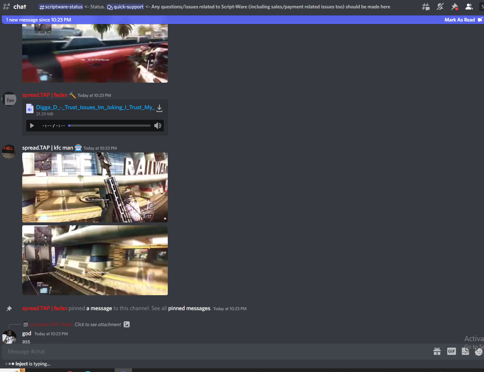The height and width of the screenshot is (372, 484).
Task: Click the image attachment icon in reply preview
Action: pos(127,324)
